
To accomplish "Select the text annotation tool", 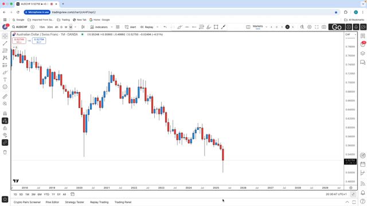I will (5, 80).
